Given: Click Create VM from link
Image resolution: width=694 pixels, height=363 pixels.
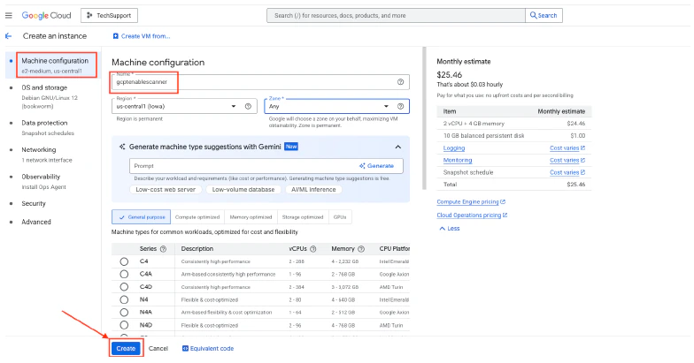Looking at the screenshot, I should coord(145,36).
